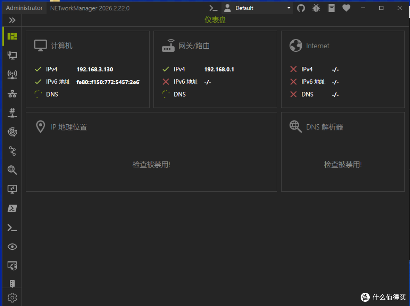Screen dimensions: 410x306
Task: Open the Traceroute tool
Action: click(x=12, y=151)
